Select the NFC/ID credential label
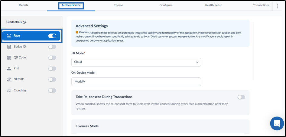The image size is (286, 137). (19, 79)
